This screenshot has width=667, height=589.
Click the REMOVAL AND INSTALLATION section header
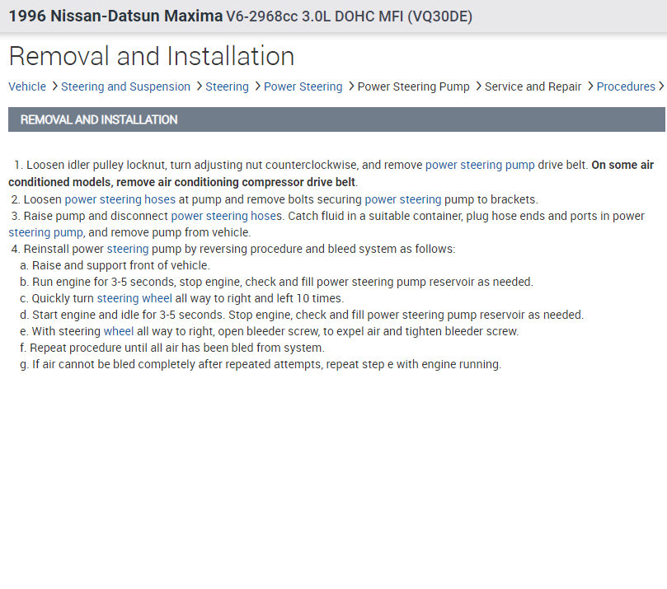point(336,119)
